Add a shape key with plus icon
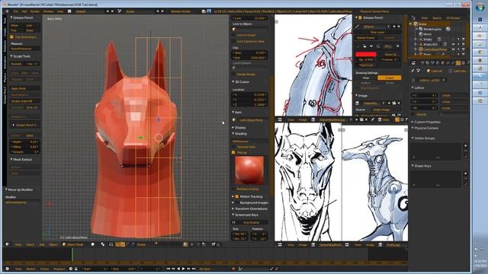 pyautogui.click(x=466, y=174)
